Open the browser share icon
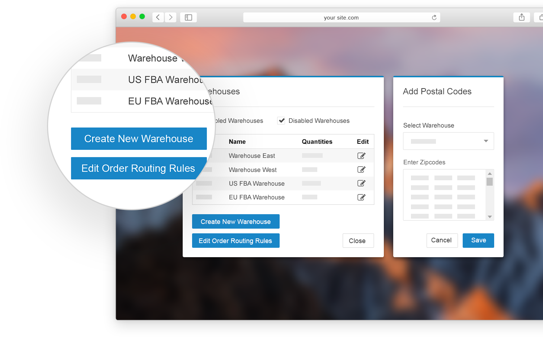543x337 pixels. pos(521,17)
